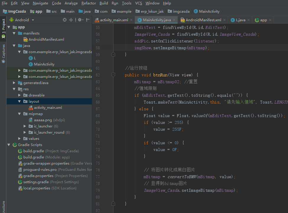
Task: Click the activity_main.xml layout file icon in tree
Action: coord(31,108)
